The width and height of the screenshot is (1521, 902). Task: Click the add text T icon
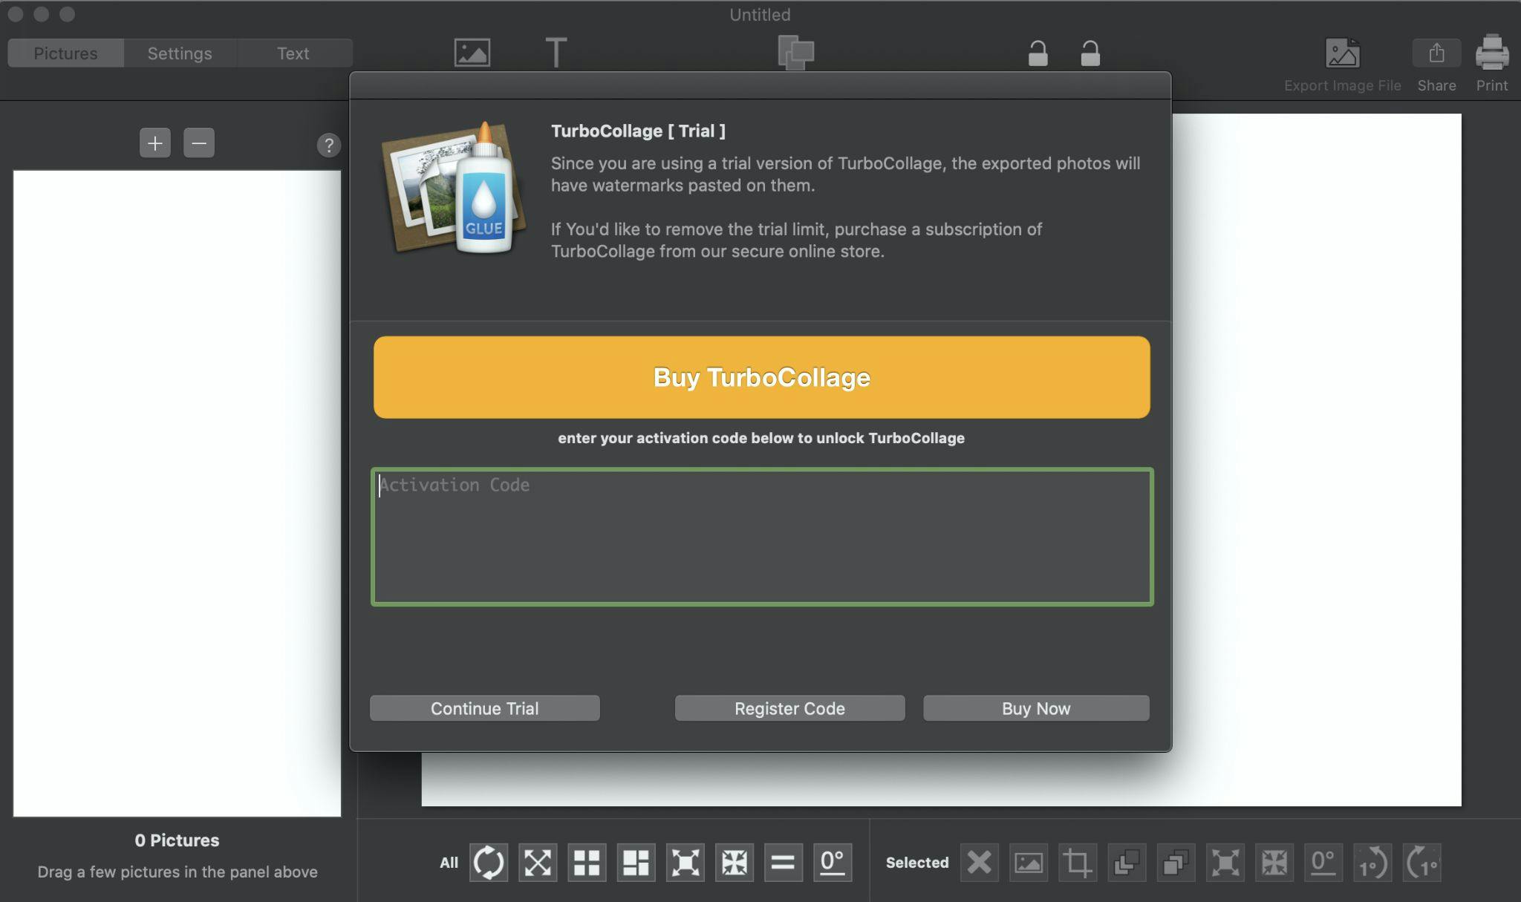[x=556, y=53]
